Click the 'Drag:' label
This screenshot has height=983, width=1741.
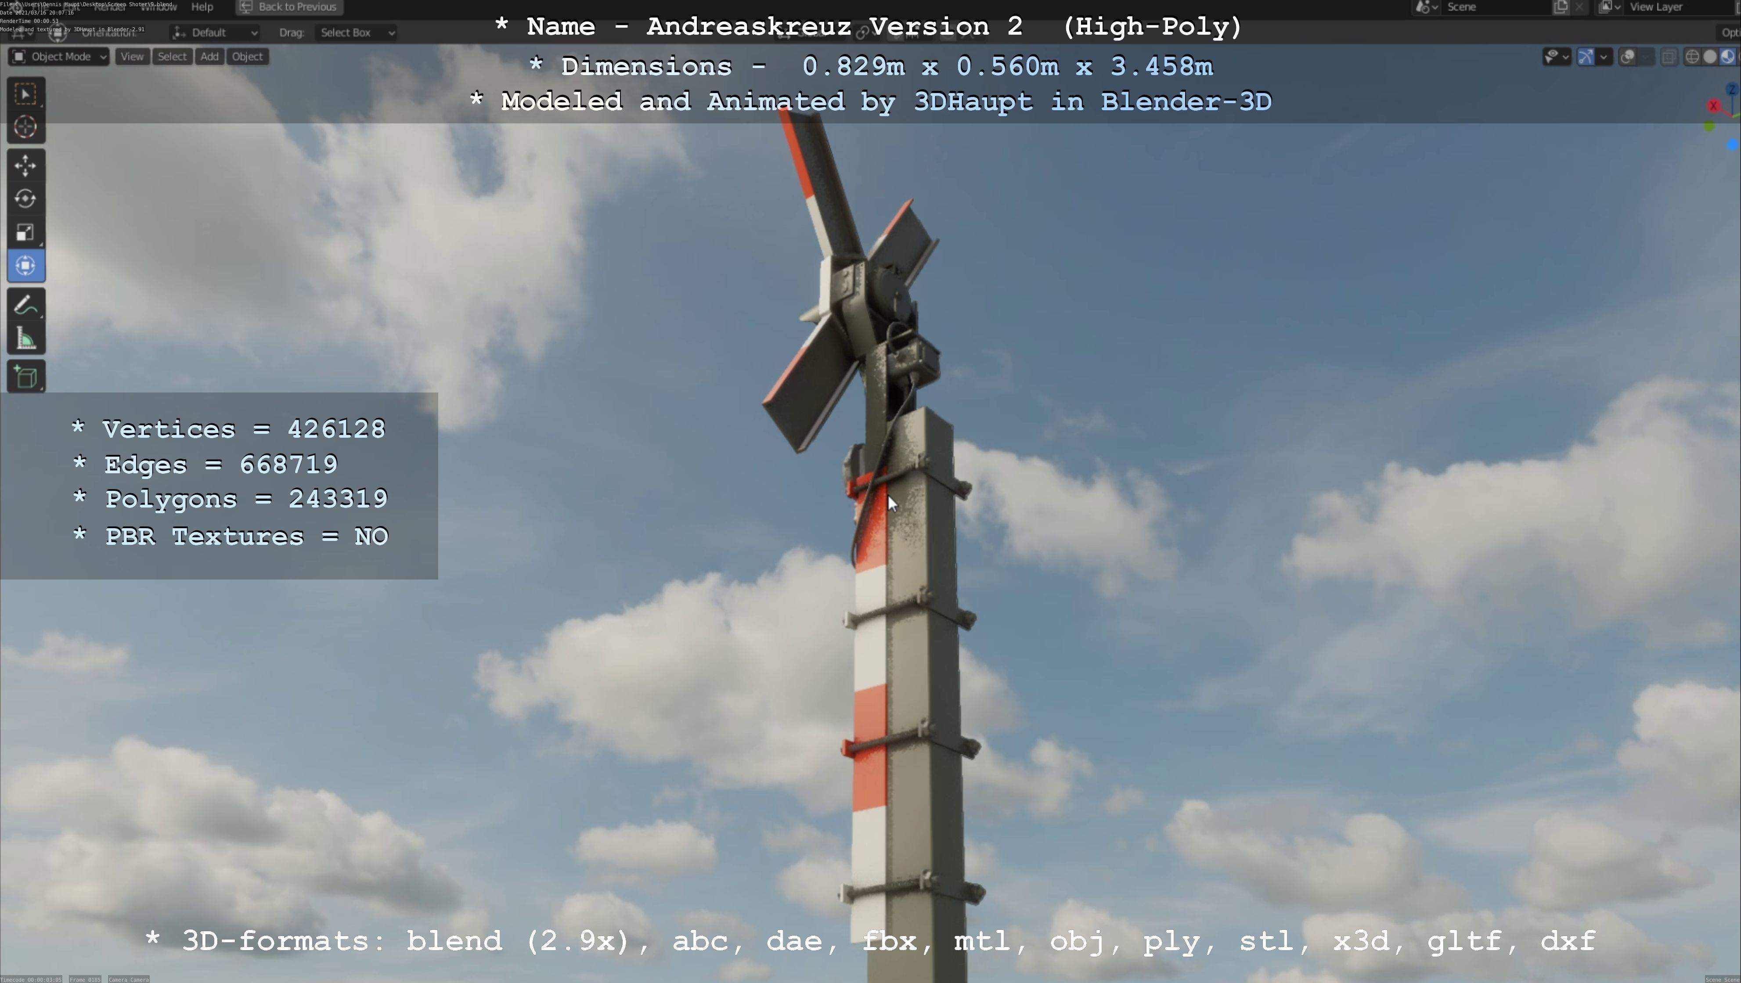pos(292,32)
